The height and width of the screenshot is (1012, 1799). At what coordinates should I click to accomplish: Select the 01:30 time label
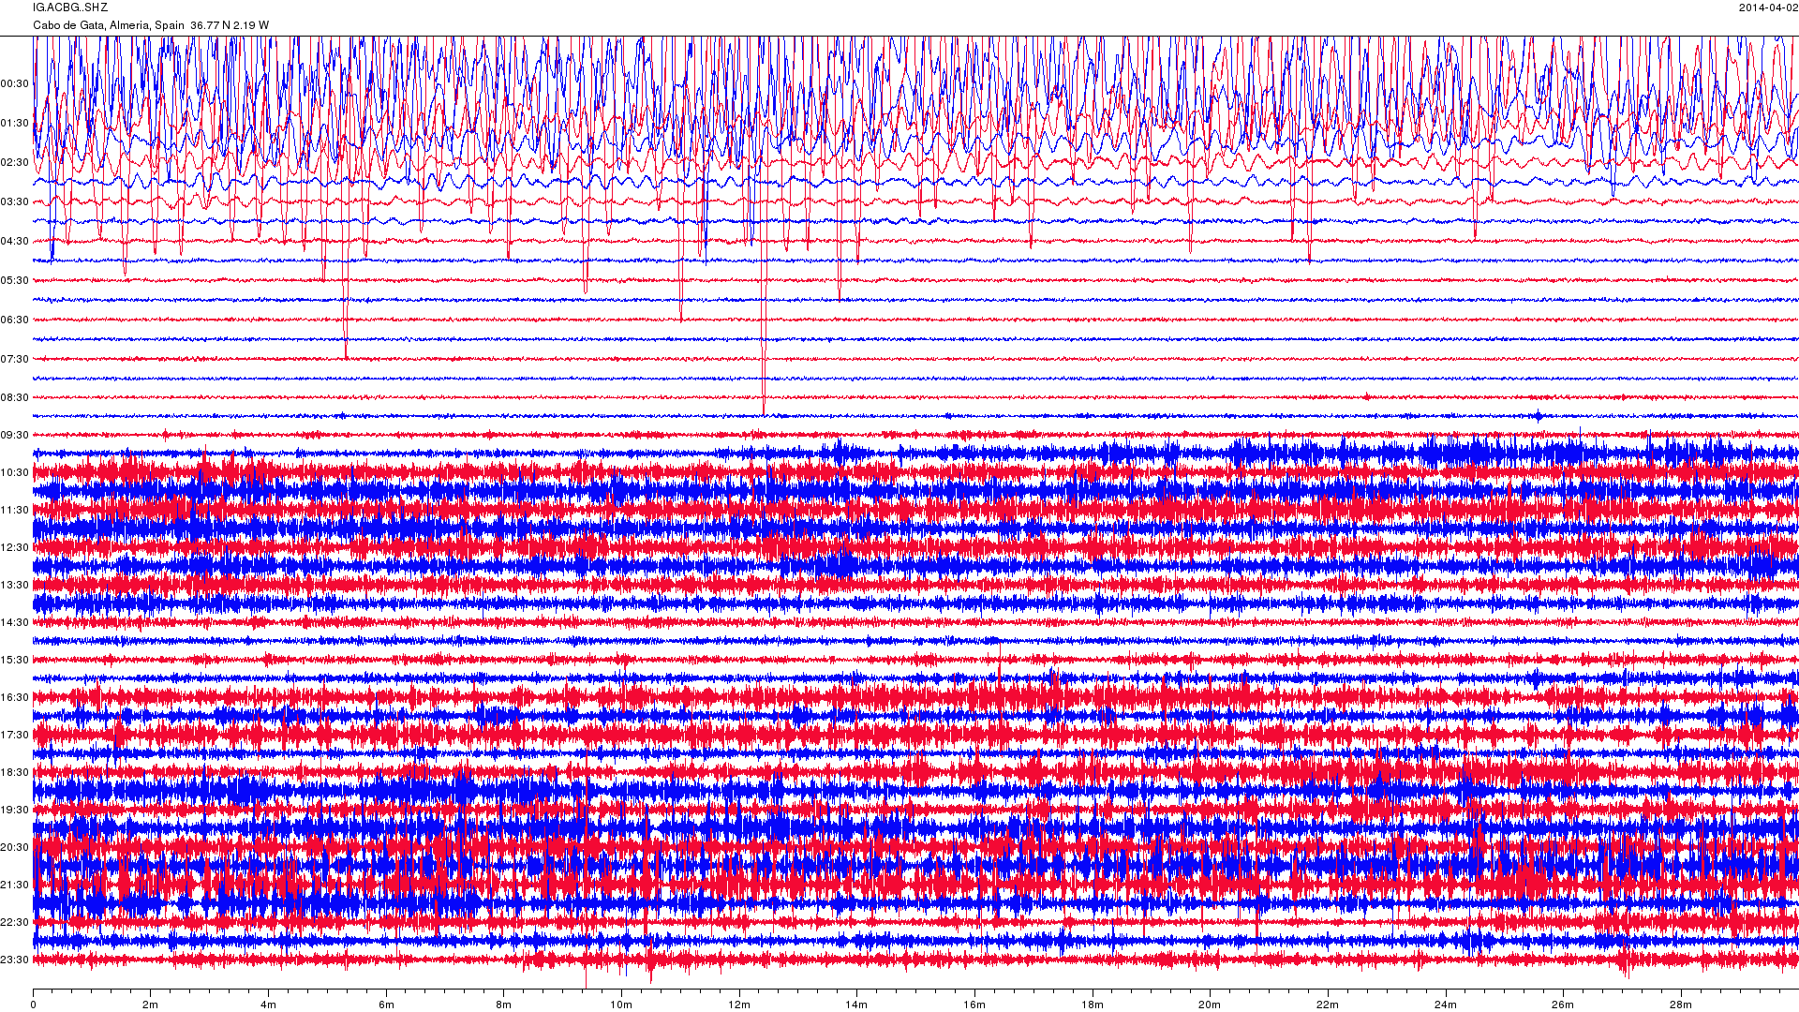(15, 124)
